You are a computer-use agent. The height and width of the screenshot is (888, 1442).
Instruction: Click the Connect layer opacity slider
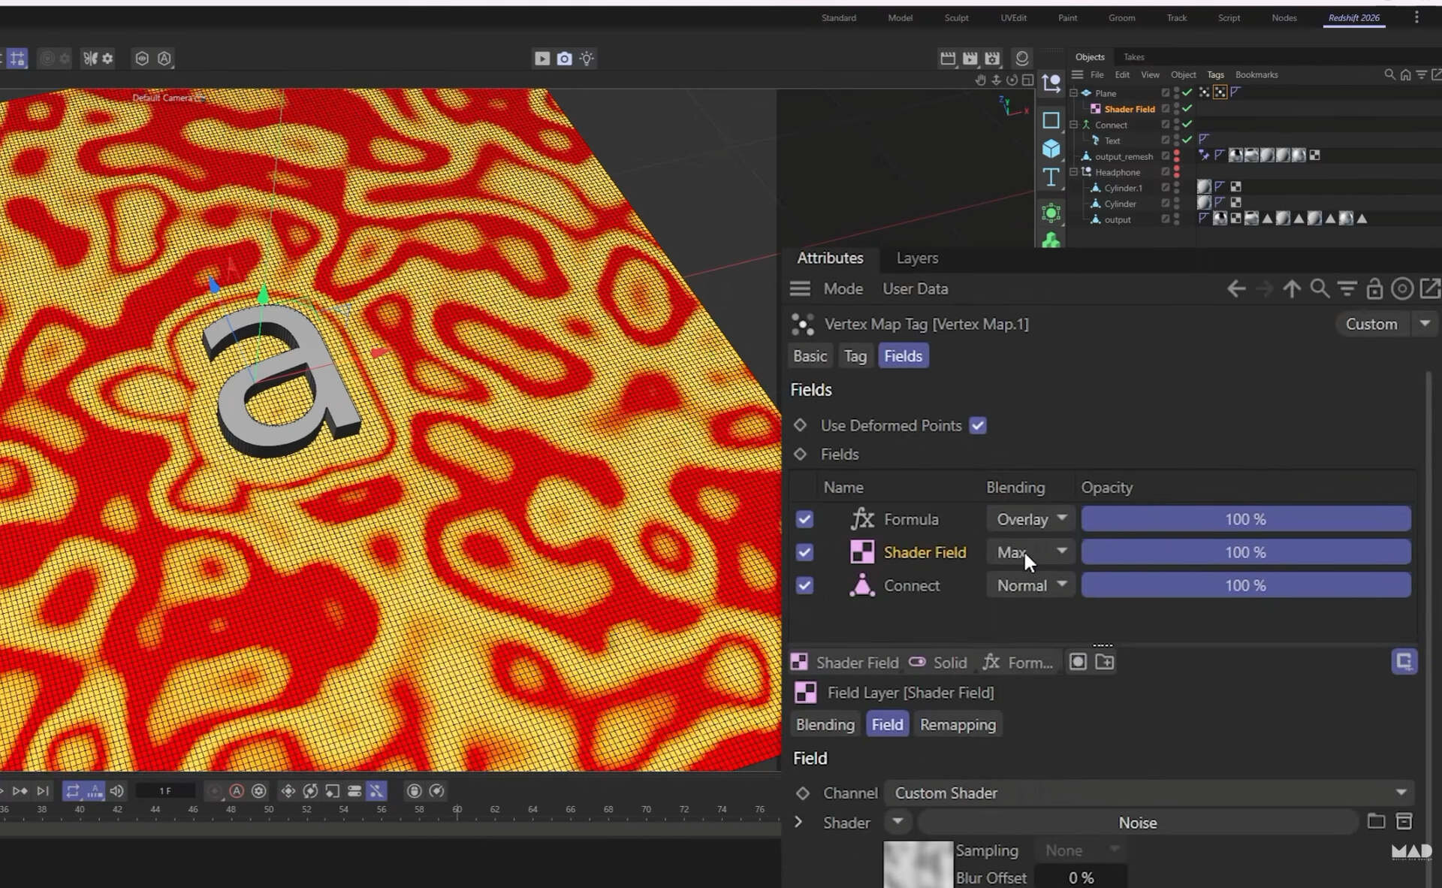[x=1245, y=585]
